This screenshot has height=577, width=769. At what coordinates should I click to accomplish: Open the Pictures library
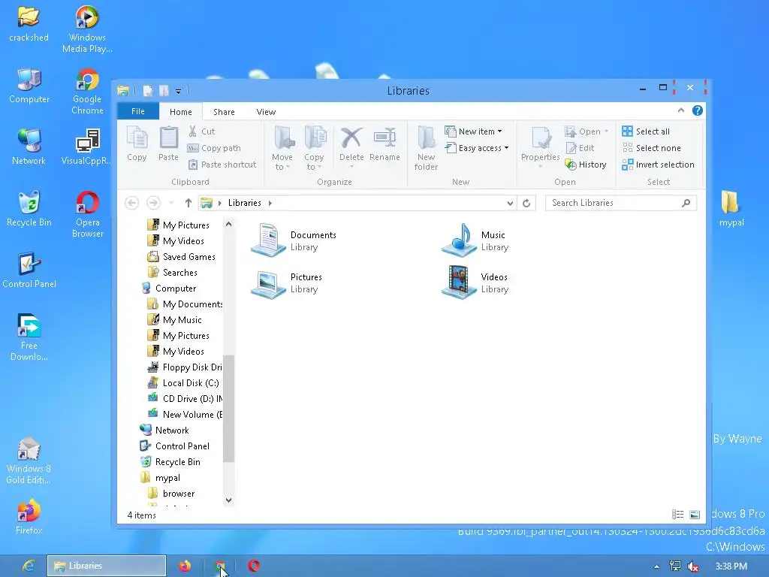(x=286, y=282)
